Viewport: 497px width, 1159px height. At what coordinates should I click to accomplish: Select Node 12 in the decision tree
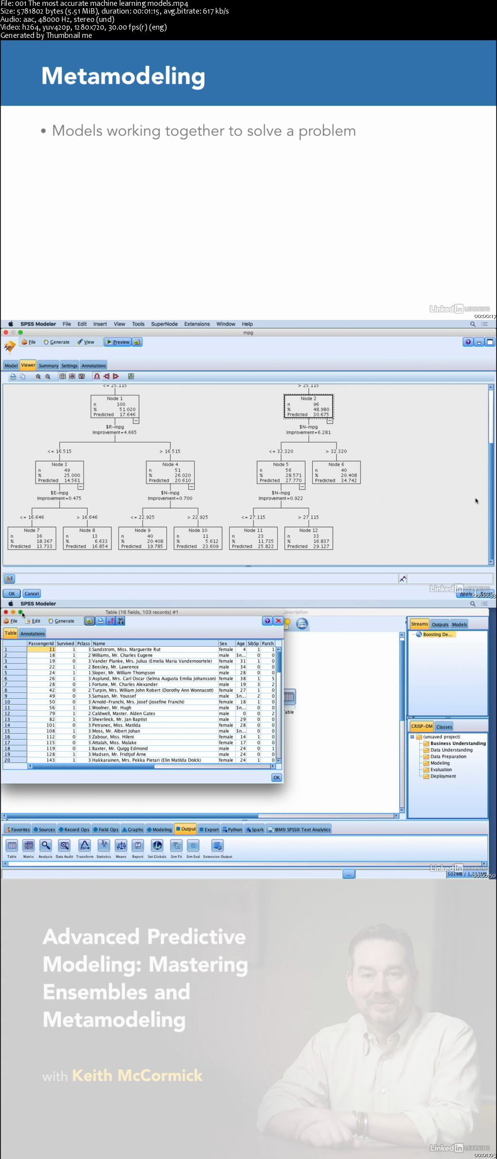click(x=309, y=538)
